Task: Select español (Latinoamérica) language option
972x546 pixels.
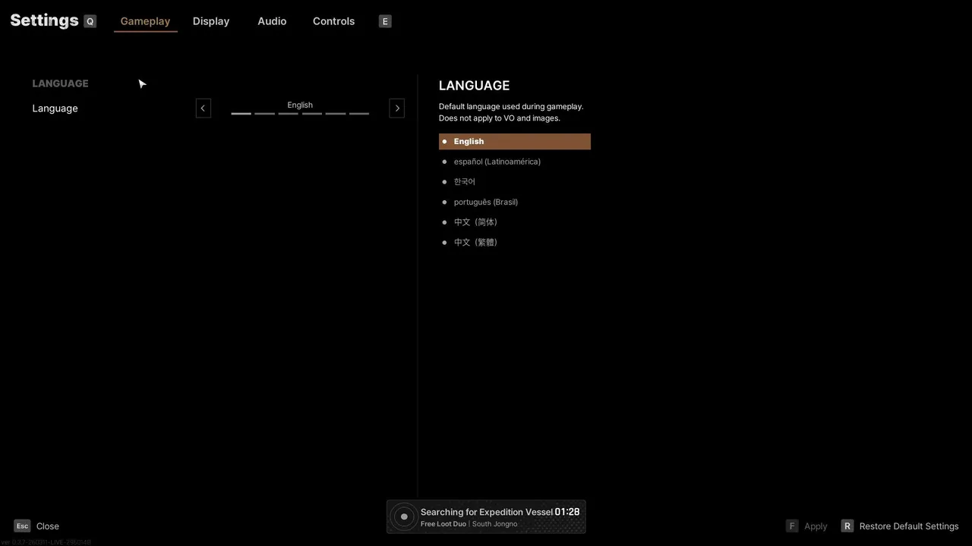Action: click(497, 162)
